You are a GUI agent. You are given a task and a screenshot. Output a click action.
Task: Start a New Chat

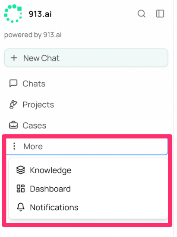point(86,58)
